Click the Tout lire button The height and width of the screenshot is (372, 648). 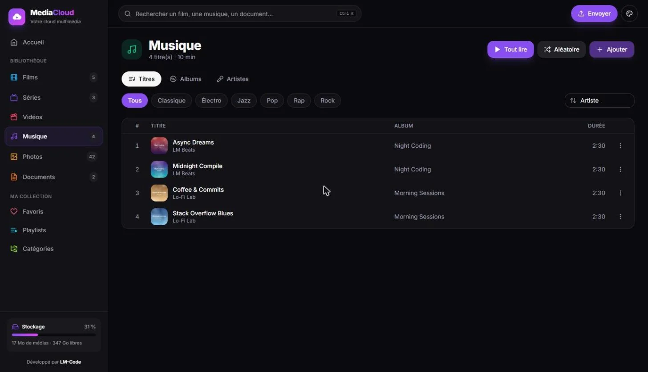click(x=510, y=49)
